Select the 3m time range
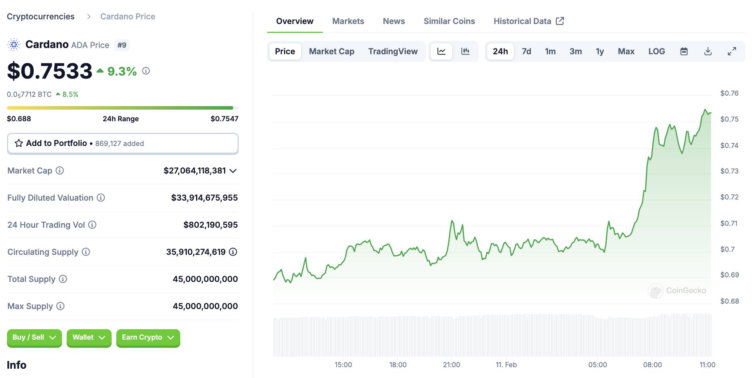 [x=576, y=51]
